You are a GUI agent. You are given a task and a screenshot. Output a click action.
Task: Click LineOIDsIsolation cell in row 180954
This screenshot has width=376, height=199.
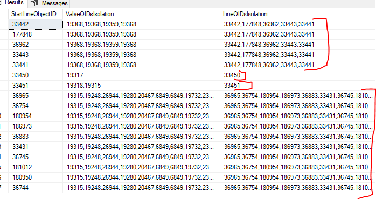click(x=298, y=116)
